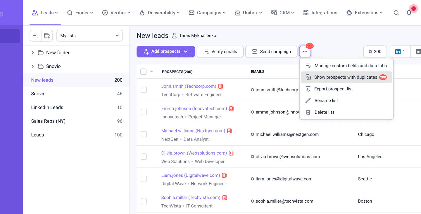Click the search magnifier icon in top bar
Screen dimensions: 421x214
coord(396,13)
